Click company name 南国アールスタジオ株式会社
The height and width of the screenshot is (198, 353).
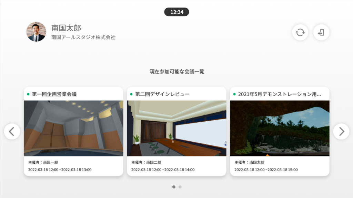pos(83,37)
